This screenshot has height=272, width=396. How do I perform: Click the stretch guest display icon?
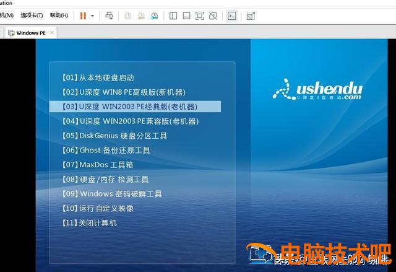[x=250, y=15]
